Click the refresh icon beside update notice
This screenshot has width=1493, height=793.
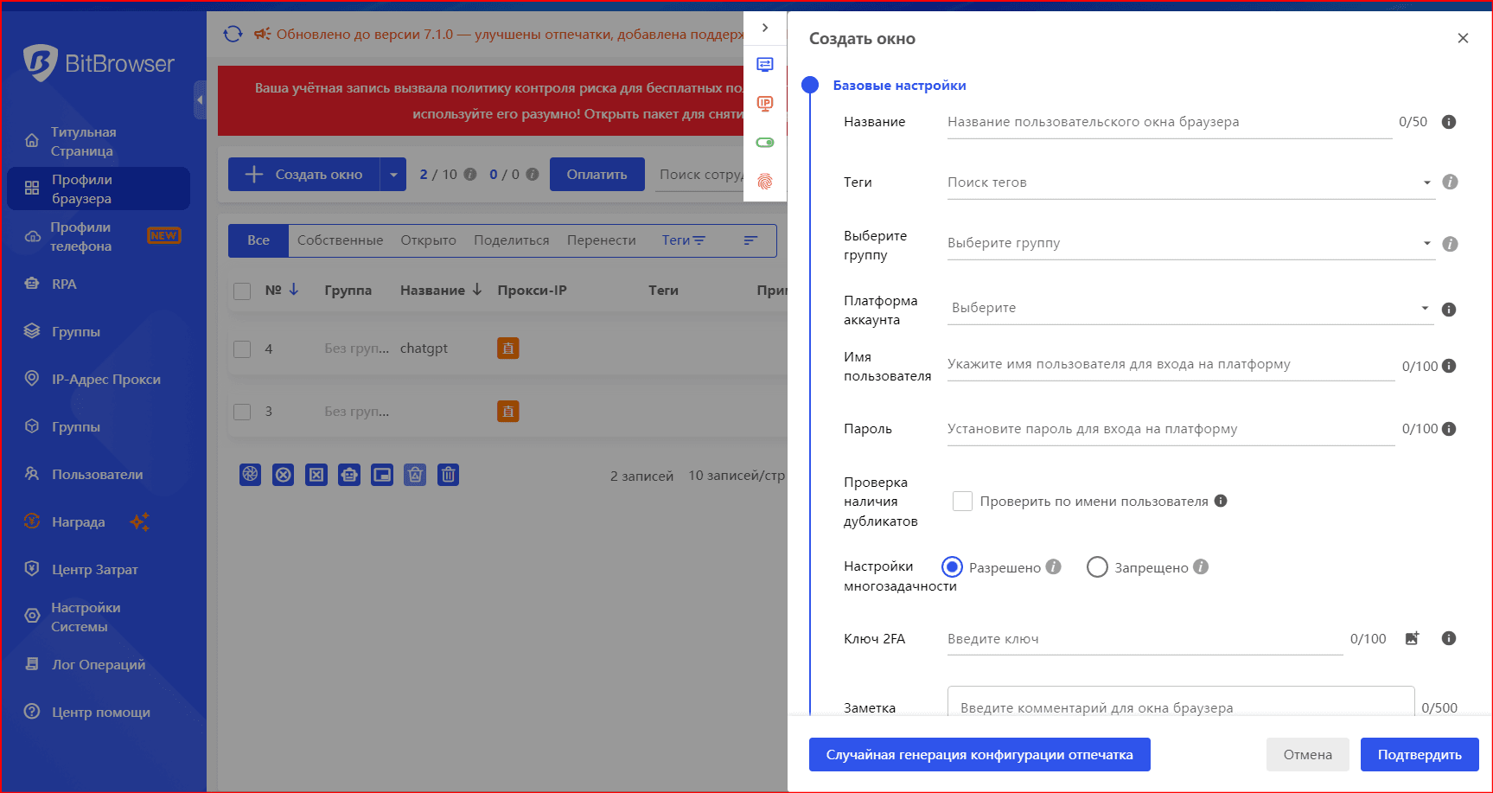pyautogui.click(x=233, y=34)
